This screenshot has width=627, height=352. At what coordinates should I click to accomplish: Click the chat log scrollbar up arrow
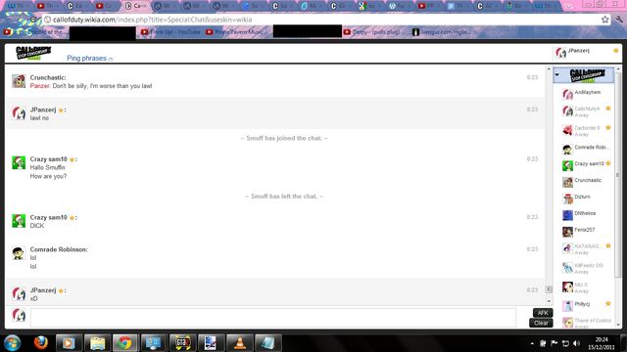pos(549,69)
